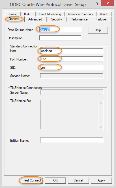Image resolution: width=116 pixels, height=188 pixels.
Task: Click the Apply button
Action: [101, 180]
